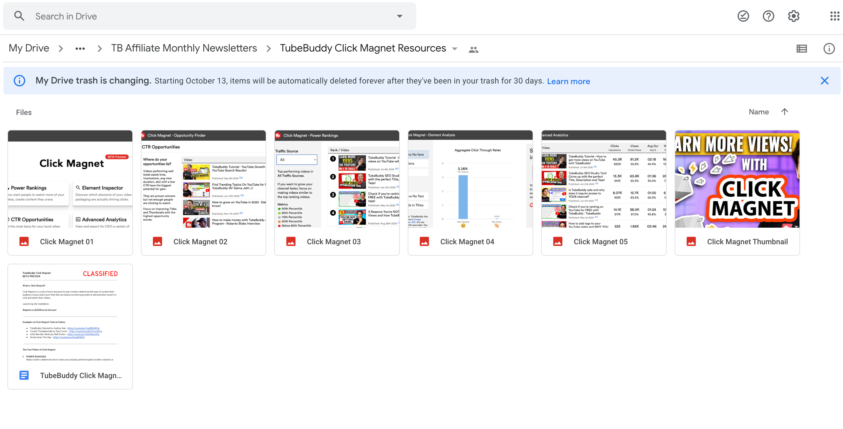The image size is (843, 429).
Task: Click the Files section heading
Action: 24,112
